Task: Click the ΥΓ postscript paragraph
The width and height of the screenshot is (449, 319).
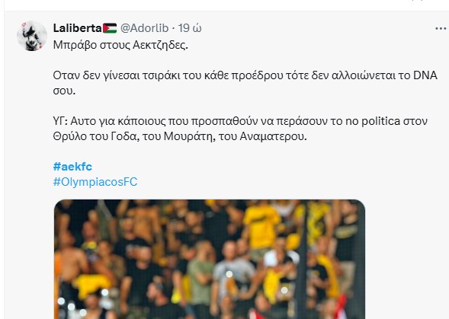Action: pyautogui.click(x=240, y=129)
